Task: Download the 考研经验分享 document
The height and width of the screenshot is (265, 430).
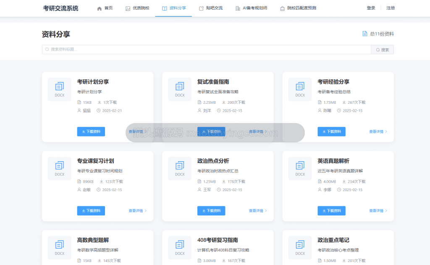Action: tap(332, 132)
